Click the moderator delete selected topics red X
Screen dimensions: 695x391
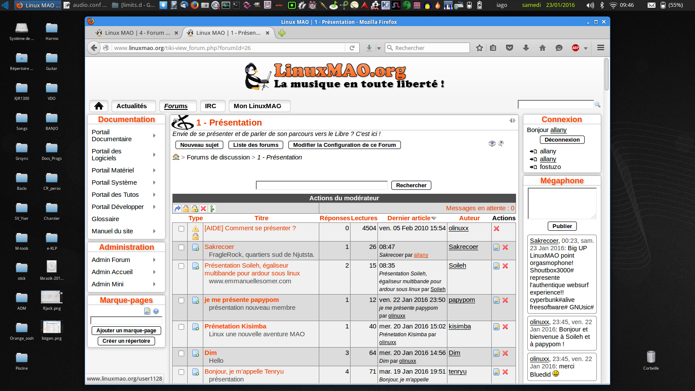203,209
